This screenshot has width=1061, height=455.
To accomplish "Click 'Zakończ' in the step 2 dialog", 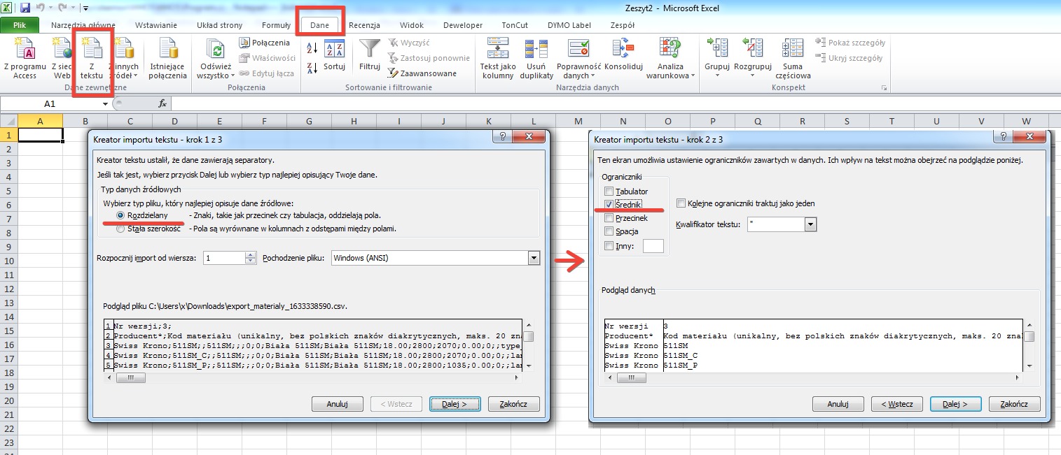I will [1013, 404].
